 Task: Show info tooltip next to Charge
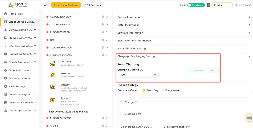pos(136,102)
